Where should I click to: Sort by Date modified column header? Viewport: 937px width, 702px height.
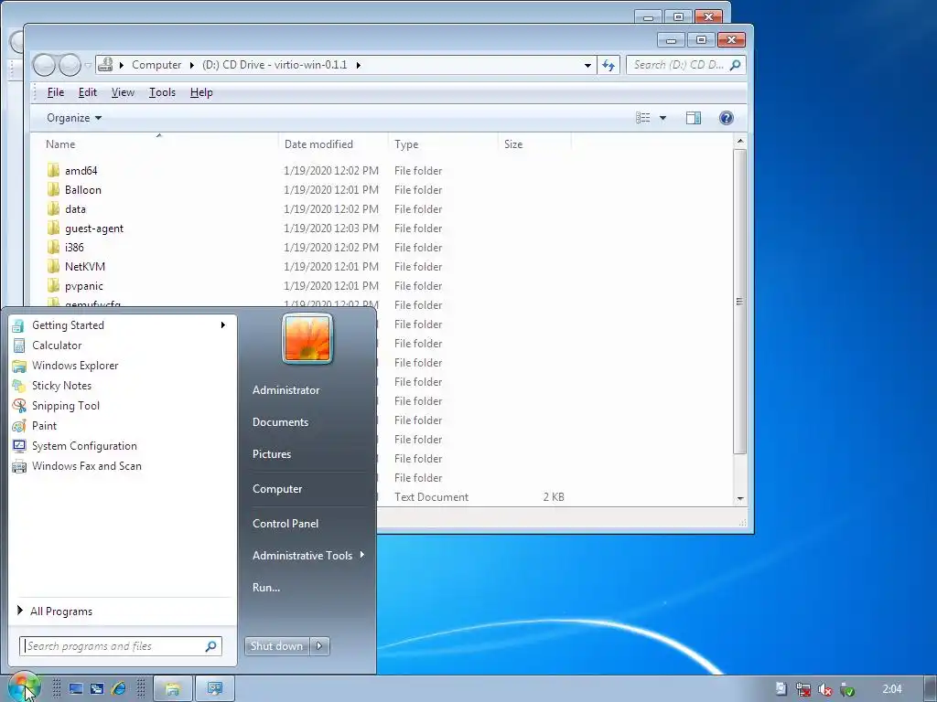tap(333, 144)
